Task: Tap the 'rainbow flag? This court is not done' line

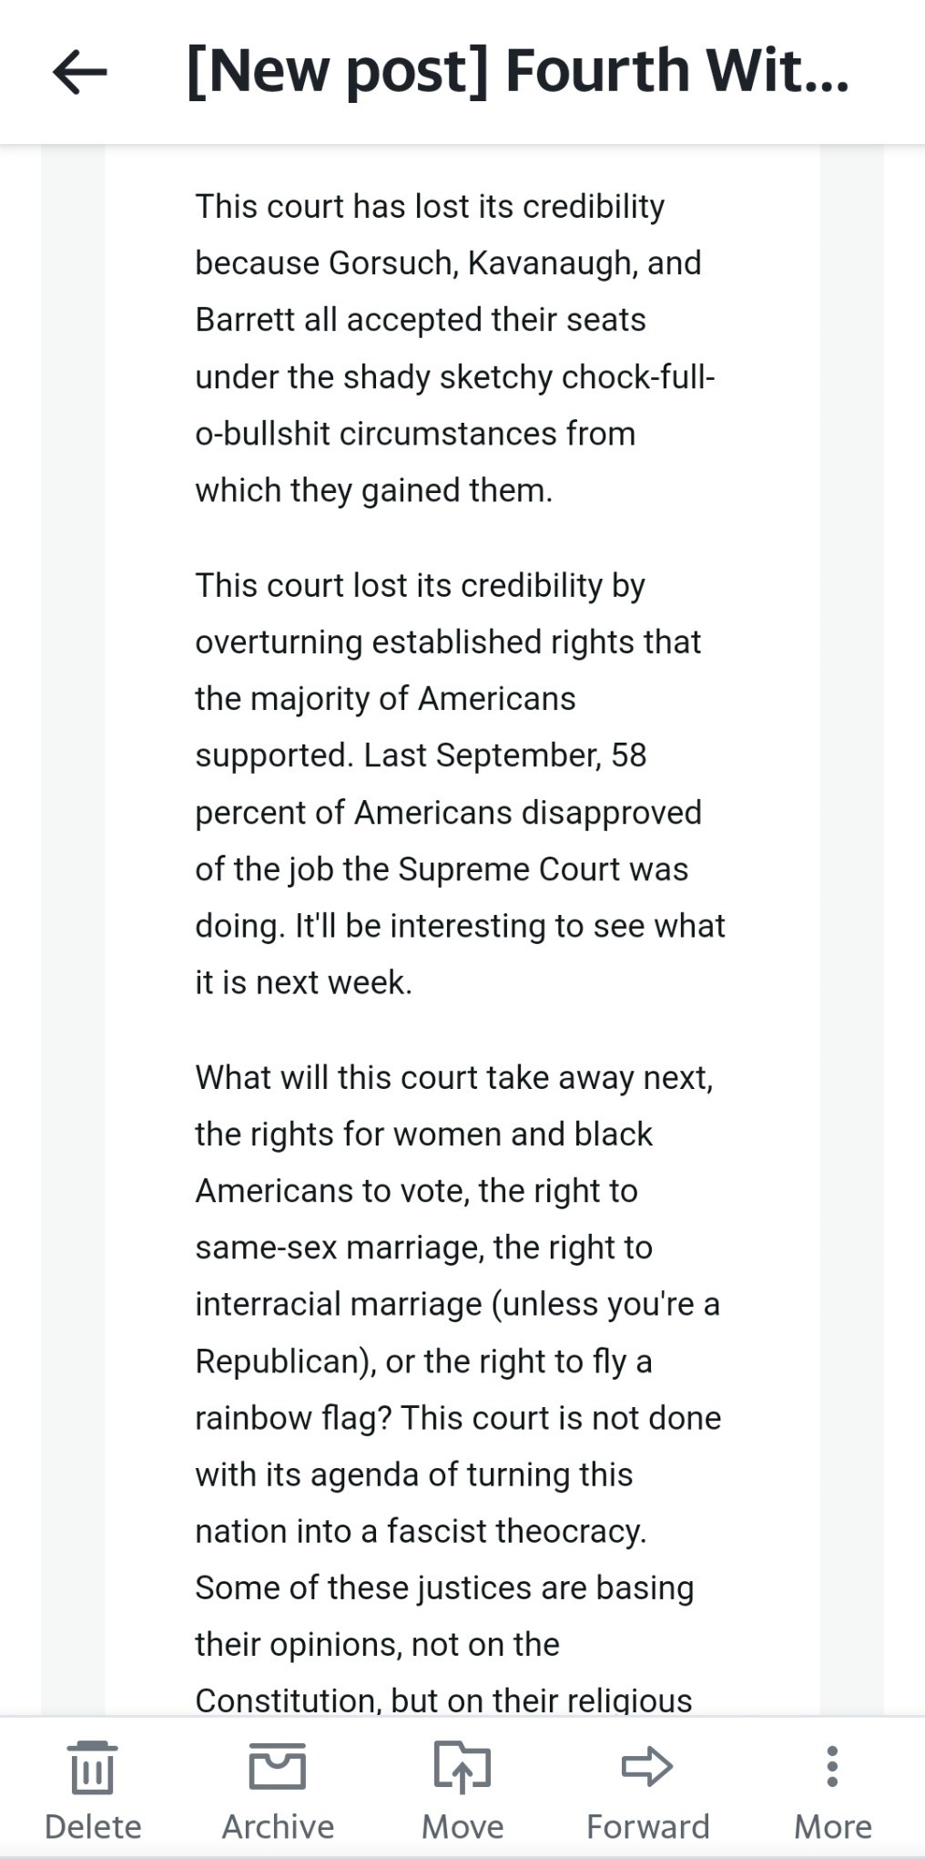Action: pos(458,1419)
